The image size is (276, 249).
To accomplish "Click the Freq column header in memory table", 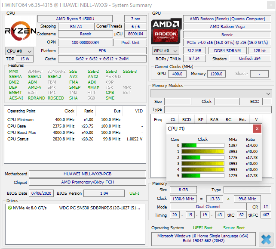I will [x=158, y=120].
